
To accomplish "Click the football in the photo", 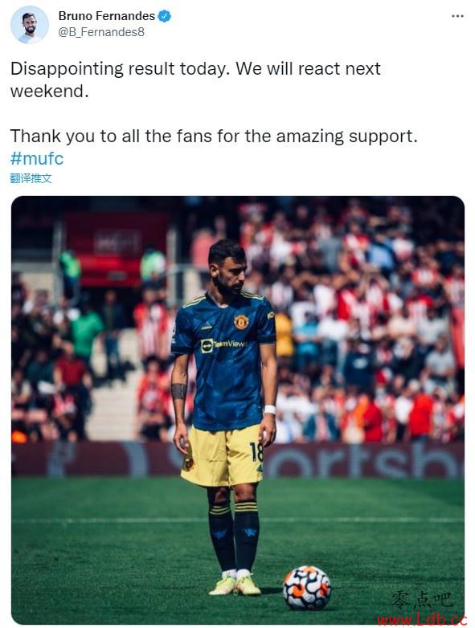I will tap(307, 588).
